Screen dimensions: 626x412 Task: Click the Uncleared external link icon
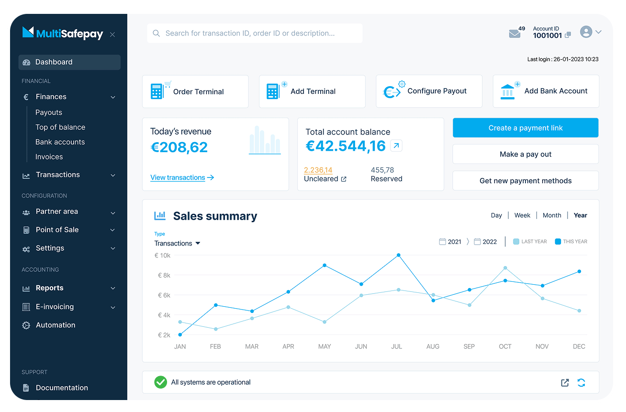[344, 179]
